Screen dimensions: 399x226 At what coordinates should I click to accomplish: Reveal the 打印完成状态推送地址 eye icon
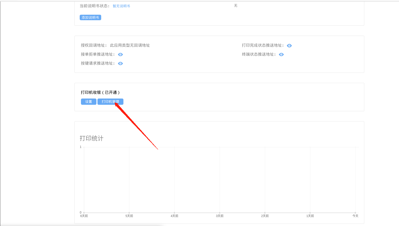coord(289,46)
